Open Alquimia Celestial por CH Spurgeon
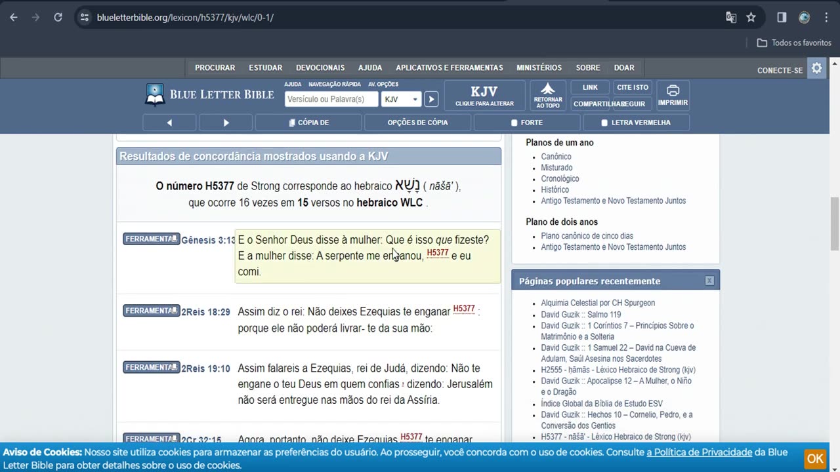The height and width of the screenshot is (472, 840). pyautogui.click(x=598, y=303)
